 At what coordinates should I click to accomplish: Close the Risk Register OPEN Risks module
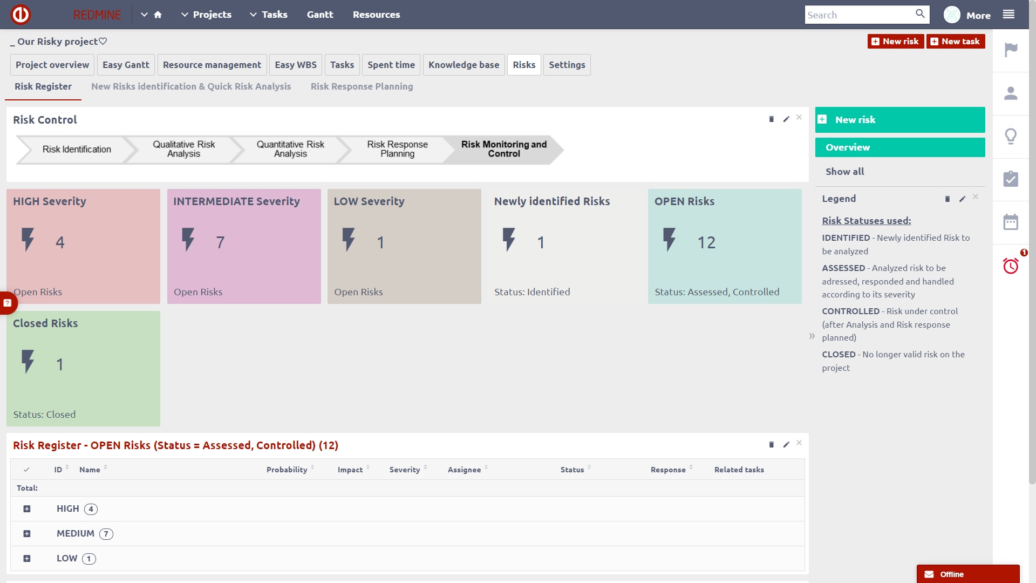[x=799, y=443]
